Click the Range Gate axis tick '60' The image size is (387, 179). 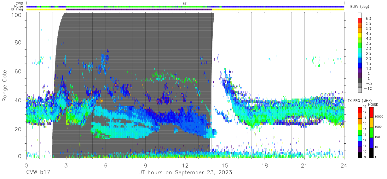(19, 71)
